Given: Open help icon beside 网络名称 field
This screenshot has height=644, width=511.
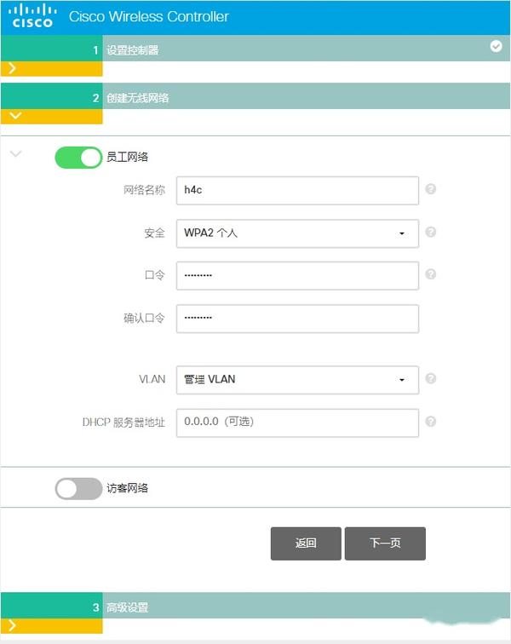Looking at the screenshot, I should coord(430,189).
